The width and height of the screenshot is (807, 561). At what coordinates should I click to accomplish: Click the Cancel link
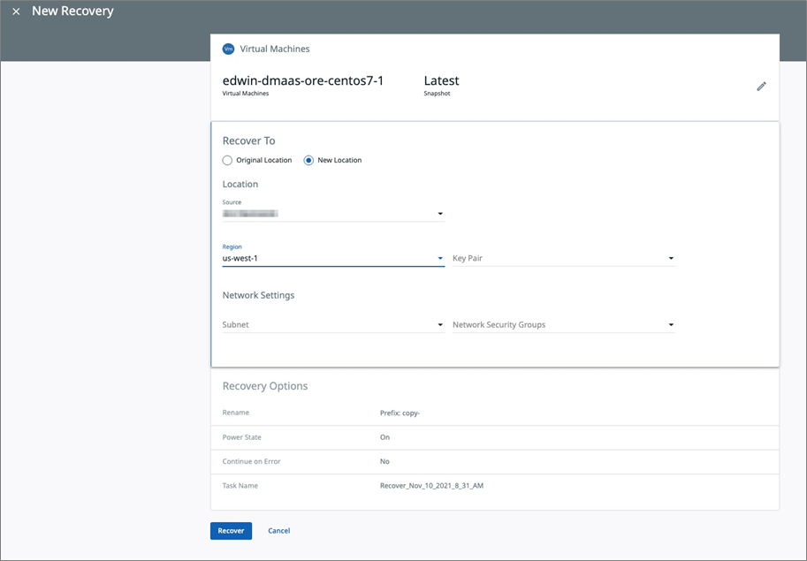[x=278, y=530]
